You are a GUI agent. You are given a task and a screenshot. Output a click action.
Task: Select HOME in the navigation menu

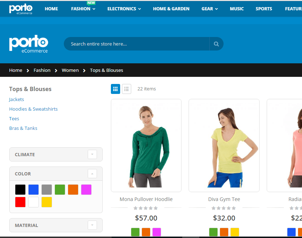(x=51, y=9)
